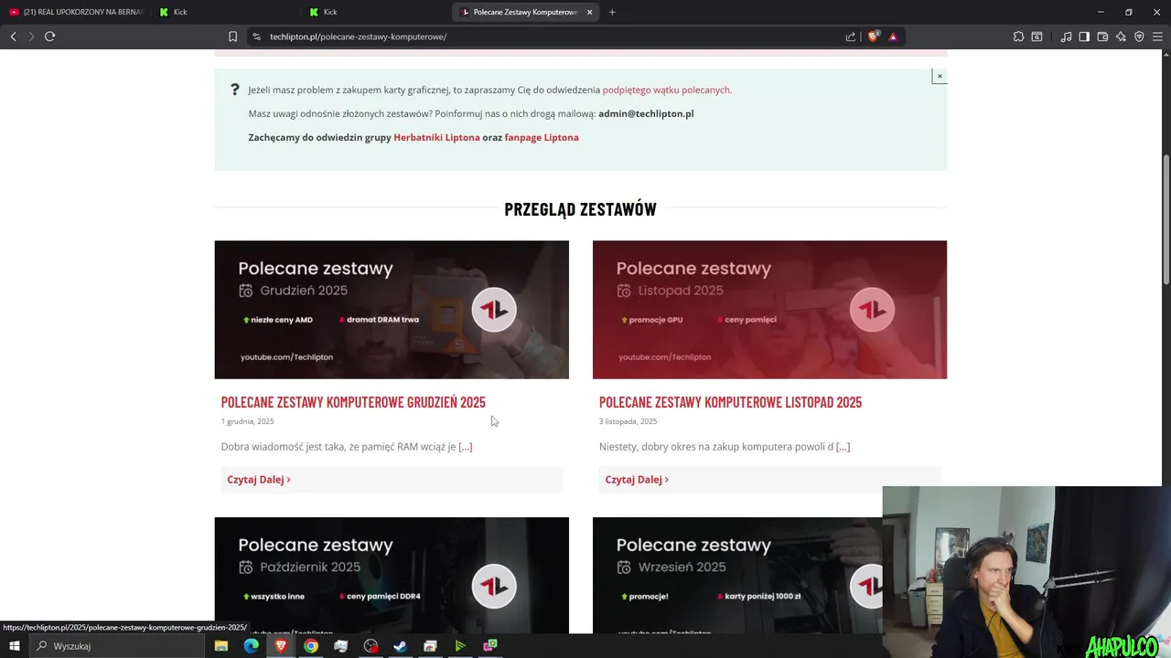Click the 1 grudnia, 2025 date text
This screenshot has width=1171, height=658.
[x=247, y=421]
